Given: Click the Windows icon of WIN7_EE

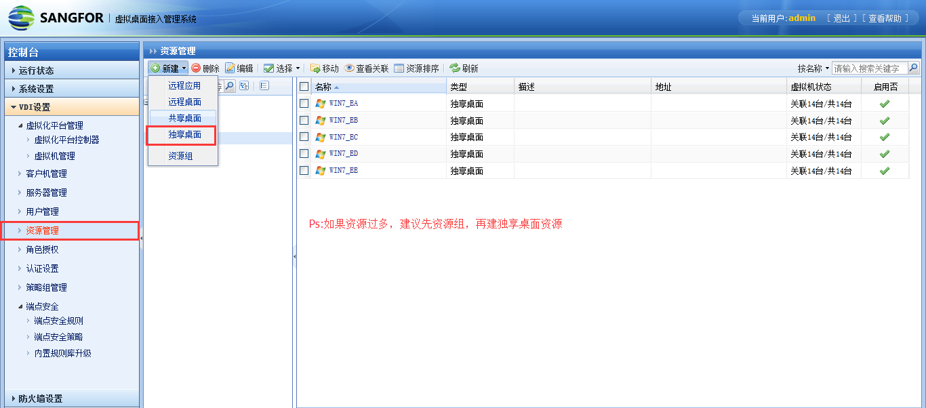Looking at the screenshot, I should (321, 171).
